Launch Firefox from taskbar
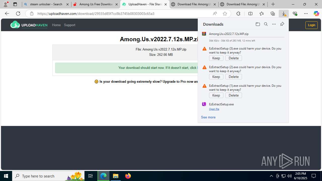Image resolution: width=322 pixels, height=181 pixels. click(128, 176)
